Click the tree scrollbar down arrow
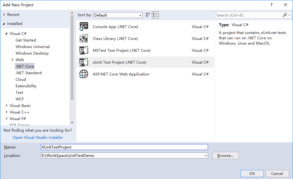The width and height of the screenshot is (293, 179). click(72, 123)
